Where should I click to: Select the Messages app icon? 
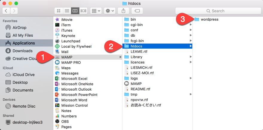[57, 73]
